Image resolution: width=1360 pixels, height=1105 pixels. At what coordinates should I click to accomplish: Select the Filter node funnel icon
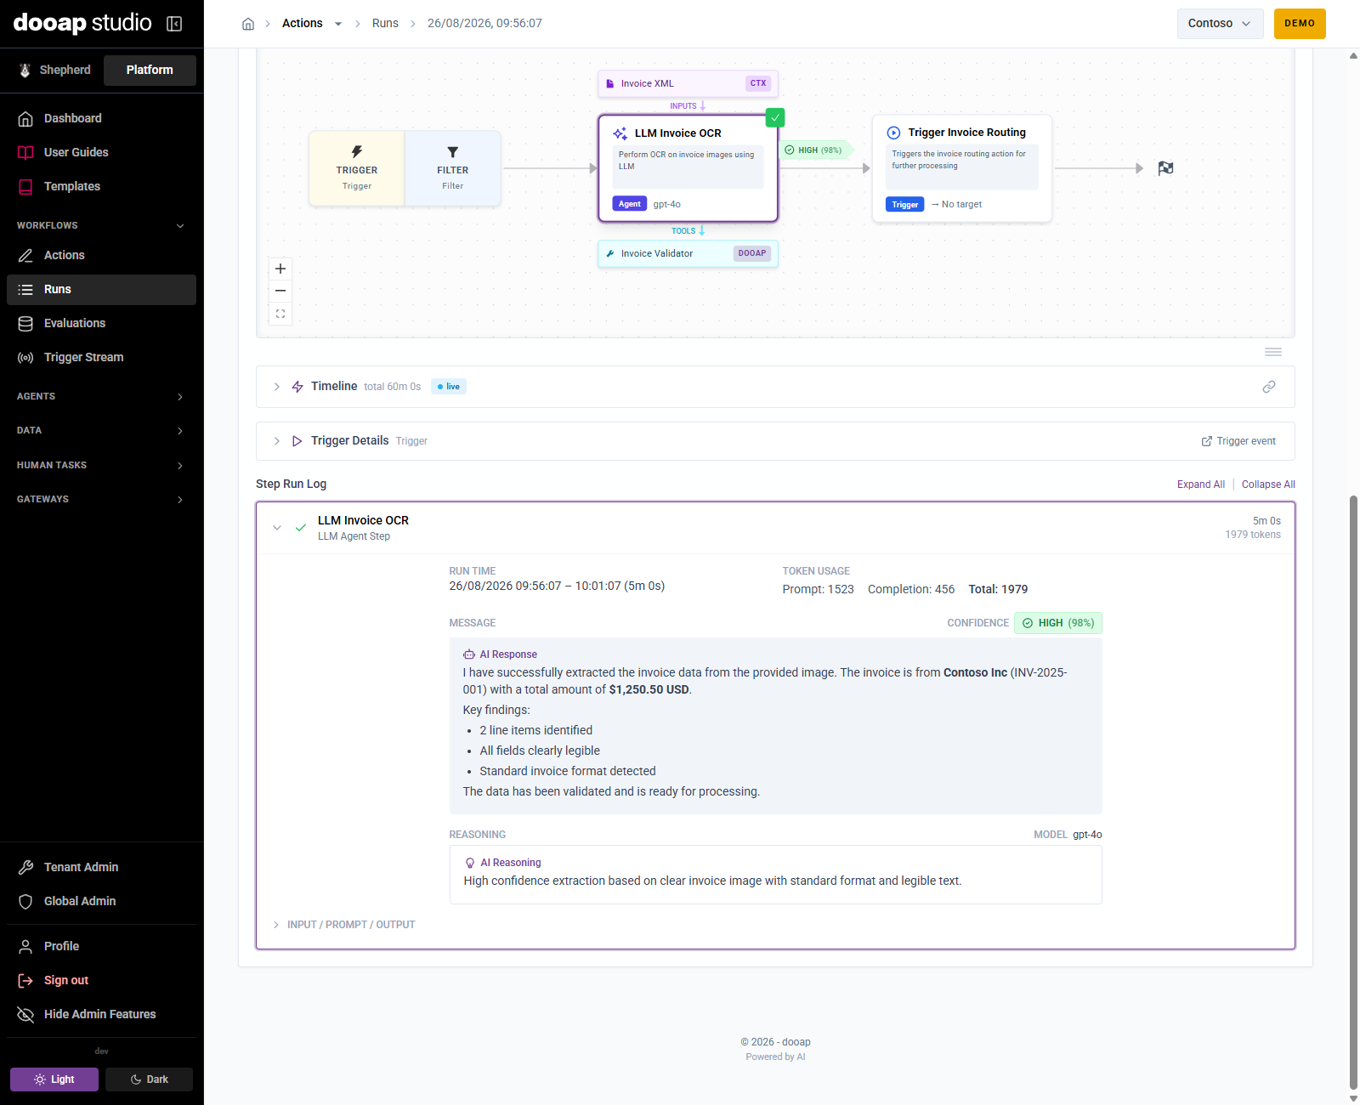[453, 152]
